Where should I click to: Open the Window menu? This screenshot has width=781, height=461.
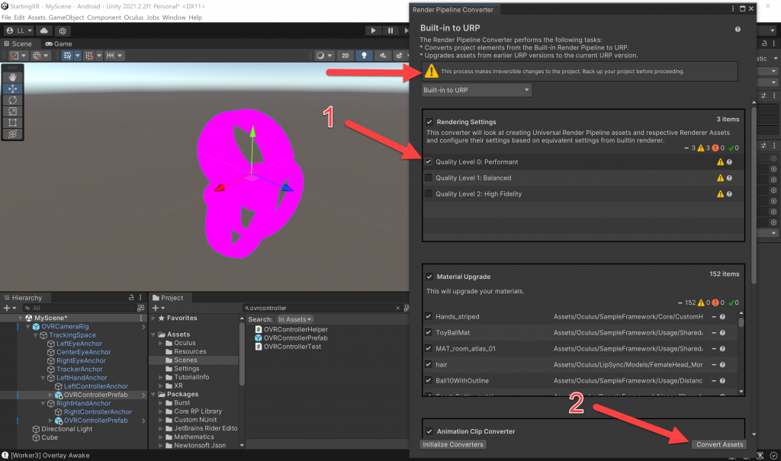click(174, 18)
